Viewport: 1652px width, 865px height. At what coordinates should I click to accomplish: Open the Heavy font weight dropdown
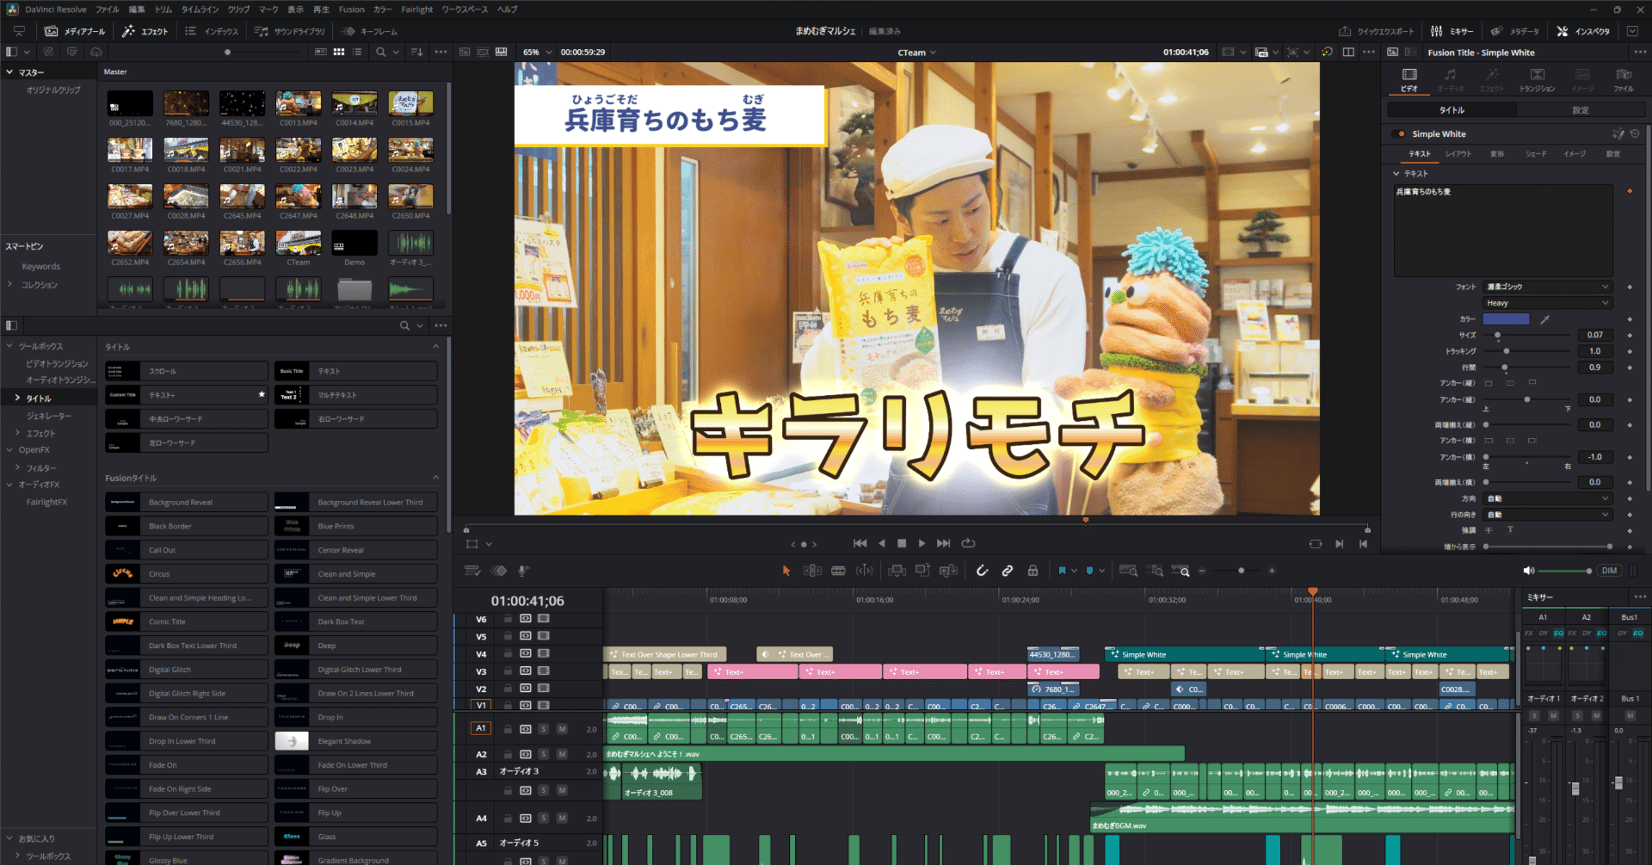pos(1546,302)
